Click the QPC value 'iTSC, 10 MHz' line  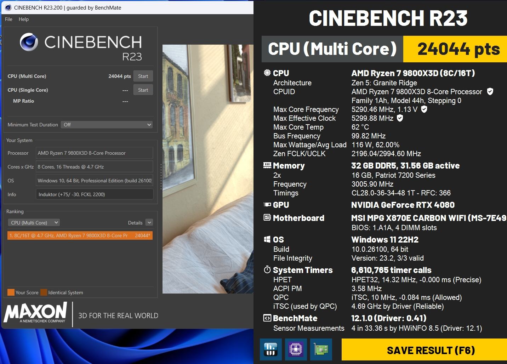click(x=407, y=297)
